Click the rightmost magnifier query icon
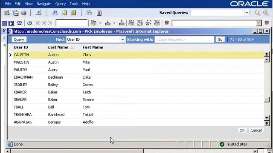 pos(266,13)
